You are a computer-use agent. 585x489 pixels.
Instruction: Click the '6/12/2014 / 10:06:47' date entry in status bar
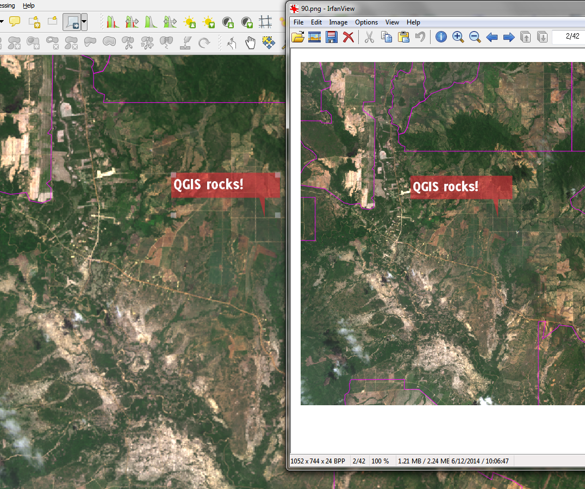480,461
